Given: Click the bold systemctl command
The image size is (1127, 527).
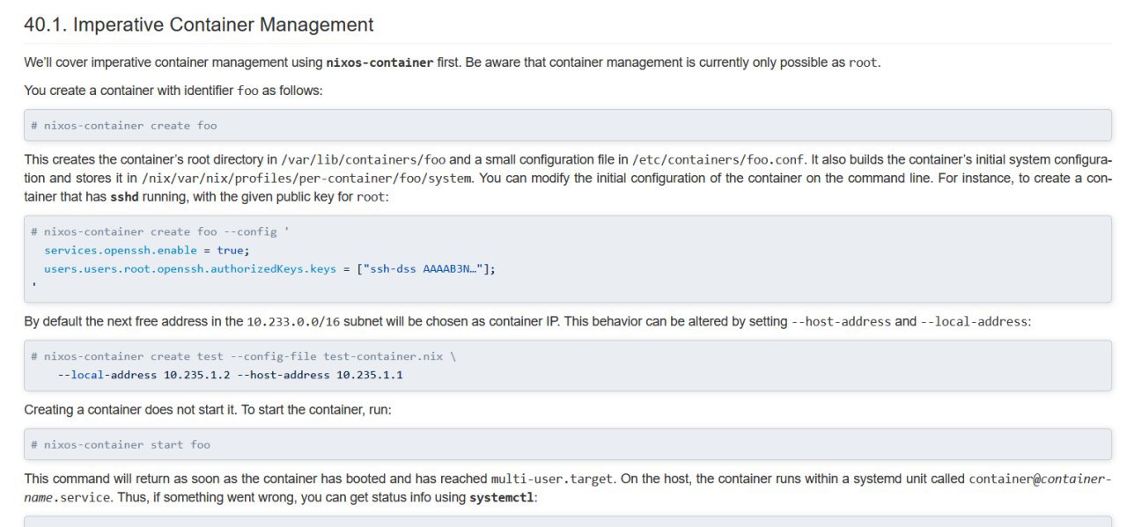Looking at the screenshot, I should [501, 498].
